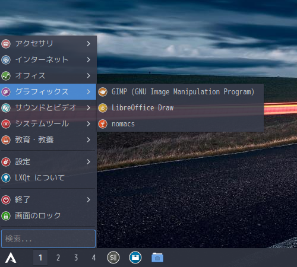Open the terminal icon in the taskbar

[x=113, y=258]
